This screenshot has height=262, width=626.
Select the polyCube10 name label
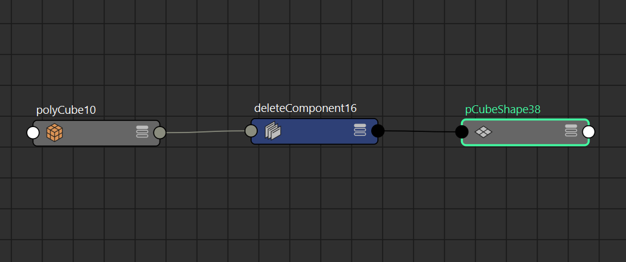(x=66, y=110)
